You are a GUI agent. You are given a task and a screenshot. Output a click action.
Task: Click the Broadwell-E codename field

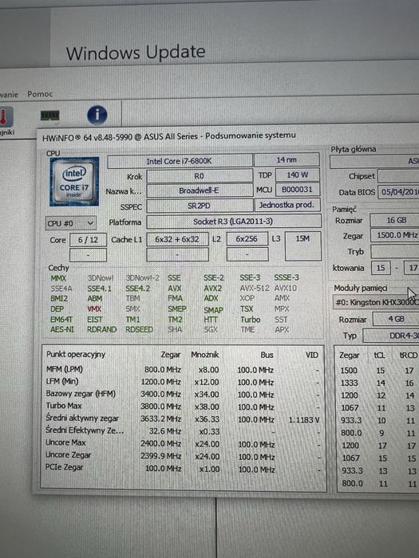click(x=200, y=191)
